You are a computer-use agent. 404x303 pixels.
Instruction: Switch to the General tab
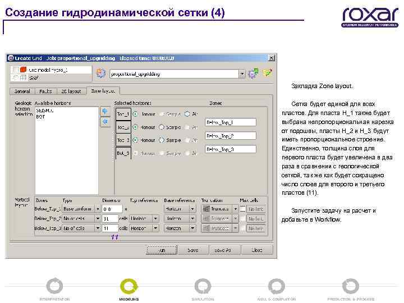[x=22, y=91]
